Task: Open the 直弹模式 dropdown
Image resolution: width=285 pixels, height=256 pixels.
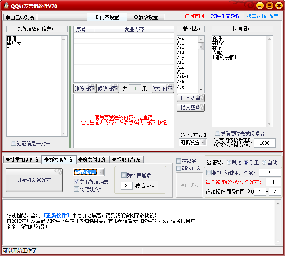Action: (x=101, y=172)
